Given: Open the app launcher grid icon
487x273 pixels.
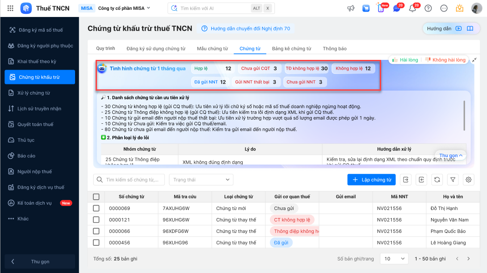Looking at the screenshot, I should tap(11, 8).
